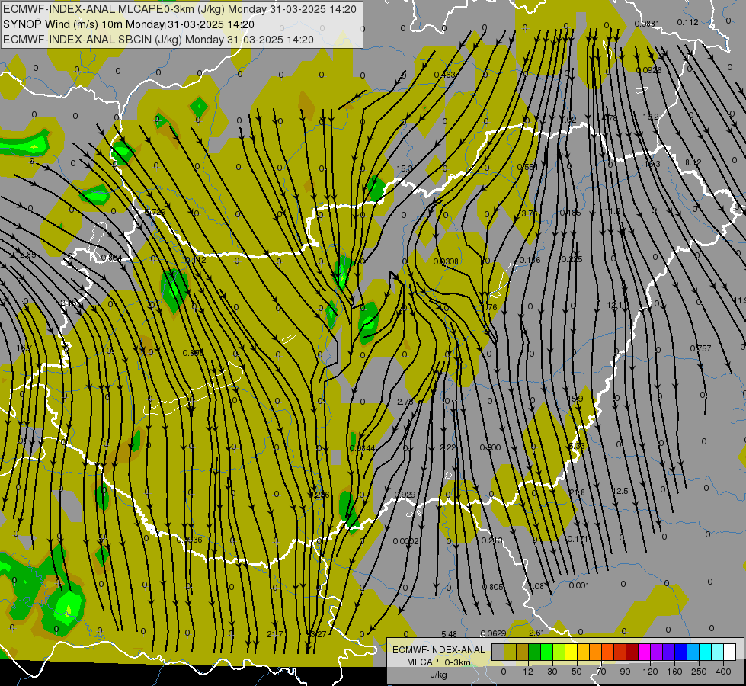This screenshot has height=686, width=746.
Task: Click the map value 0.001
Action: coord(579,585)
